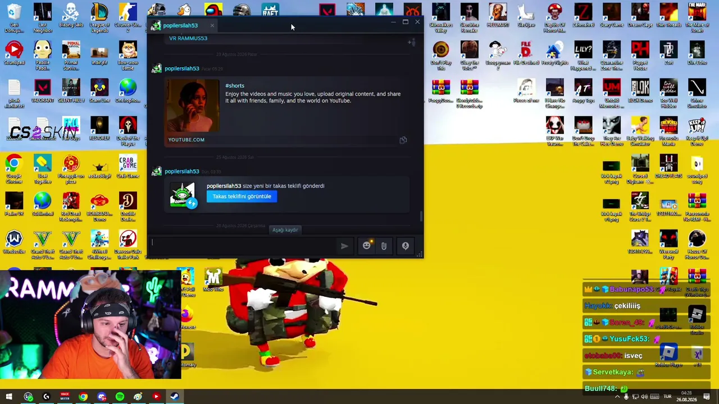Select the Too Well Hidden desktop icon
The width and height of the screenshot is (719, 404).
click(x=668, y=94)
